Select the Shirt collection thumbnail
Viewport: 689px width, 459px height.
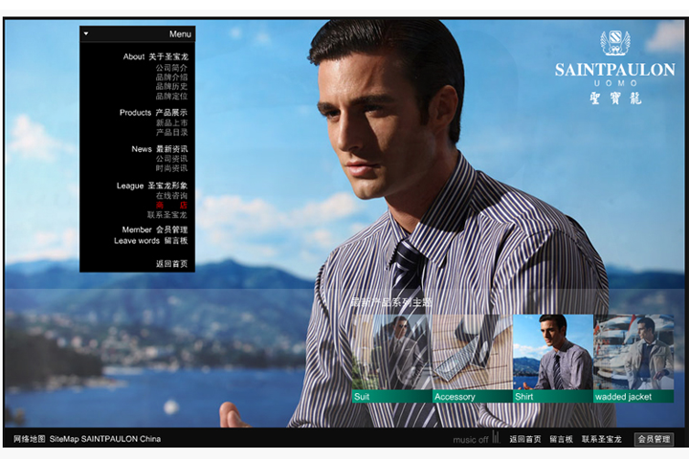[x=552, y=359]
